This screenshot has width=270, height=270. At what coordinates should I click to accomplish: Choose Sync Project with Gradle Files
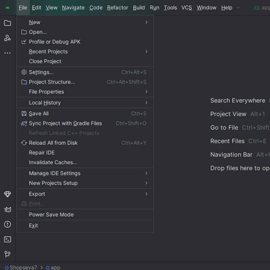click(x=65, y=123)
